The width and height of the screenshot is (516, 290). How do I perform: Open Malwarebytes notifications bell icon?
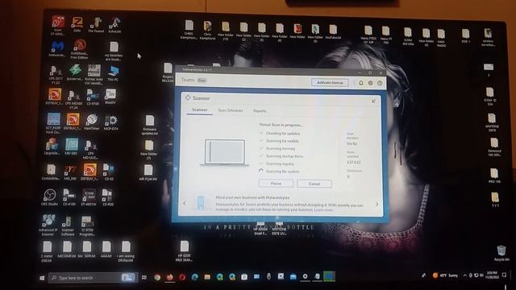click(360, 83)
